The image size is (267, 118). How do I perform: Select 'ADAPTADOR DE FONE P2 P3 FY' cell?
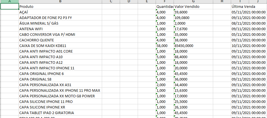click(61, 18)
